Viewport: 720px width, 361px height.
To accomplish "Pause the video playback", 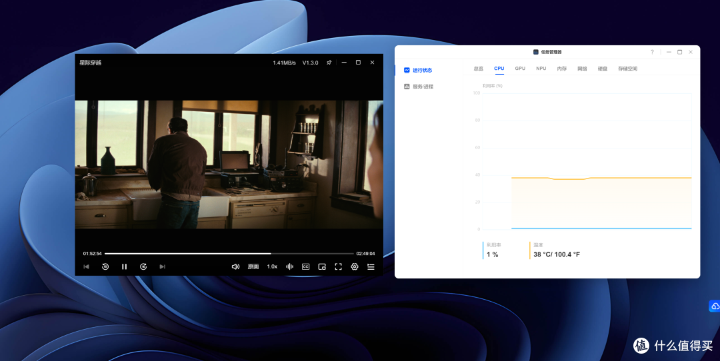I will click(x=124, y=266).
